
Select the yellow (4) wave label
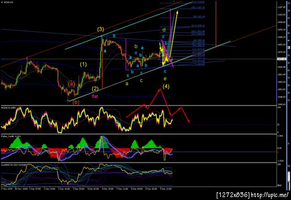166,87
